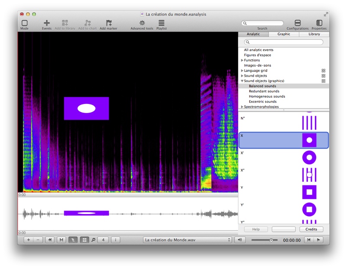Click the analytic events filter field
Viewport: 347px width, 269px height.
coord(284,42)
